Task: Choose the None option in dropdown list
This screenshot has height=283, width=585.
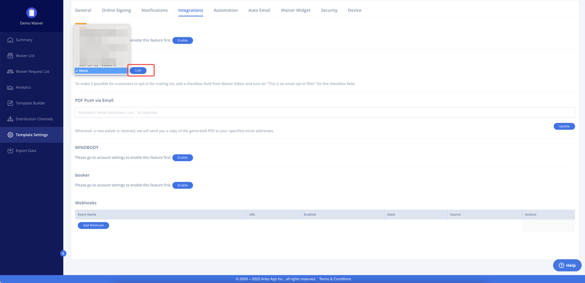Action: [101, 71]
